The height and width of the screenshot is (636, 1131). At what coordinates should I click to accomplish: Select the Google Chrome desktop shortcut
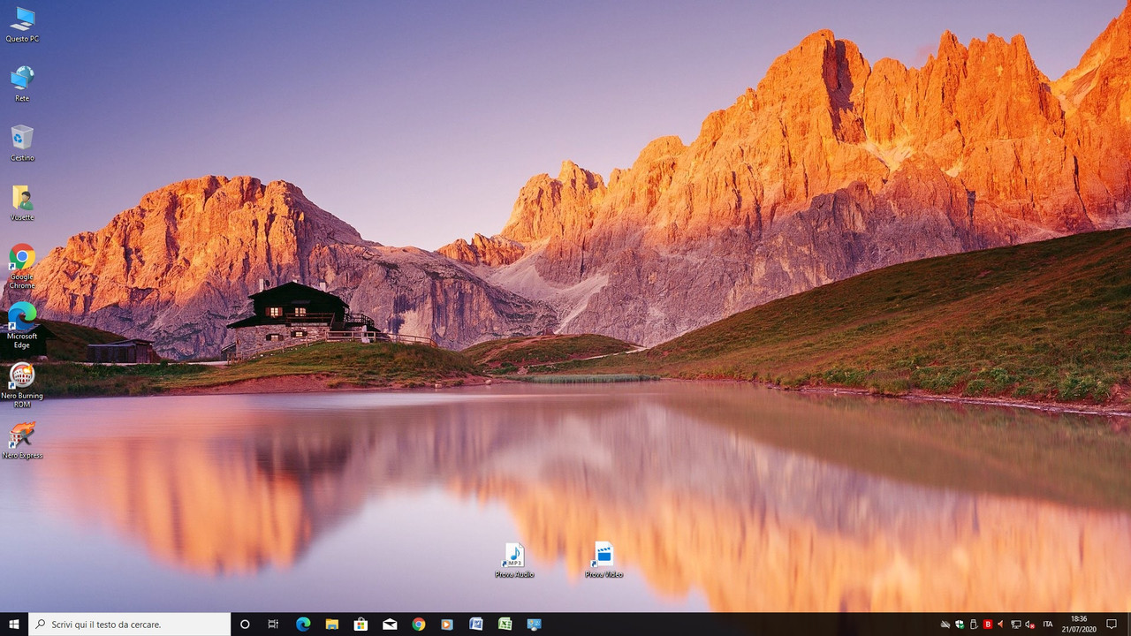(22, 266)
